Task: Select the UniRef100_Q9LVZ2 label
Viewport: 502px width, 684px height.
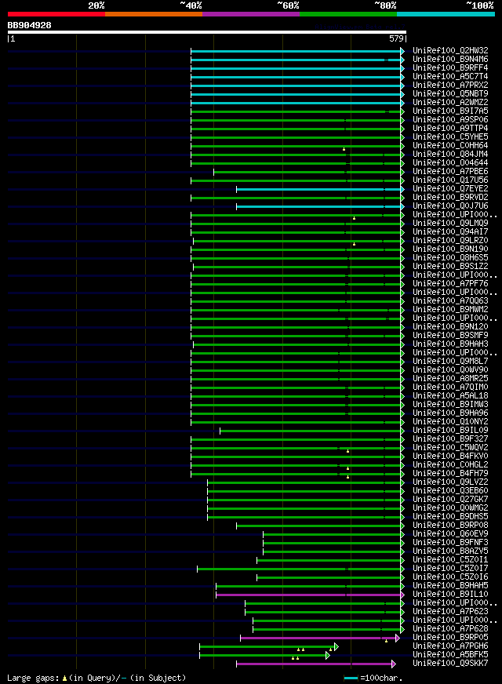Action: click(x=450, y=482)
